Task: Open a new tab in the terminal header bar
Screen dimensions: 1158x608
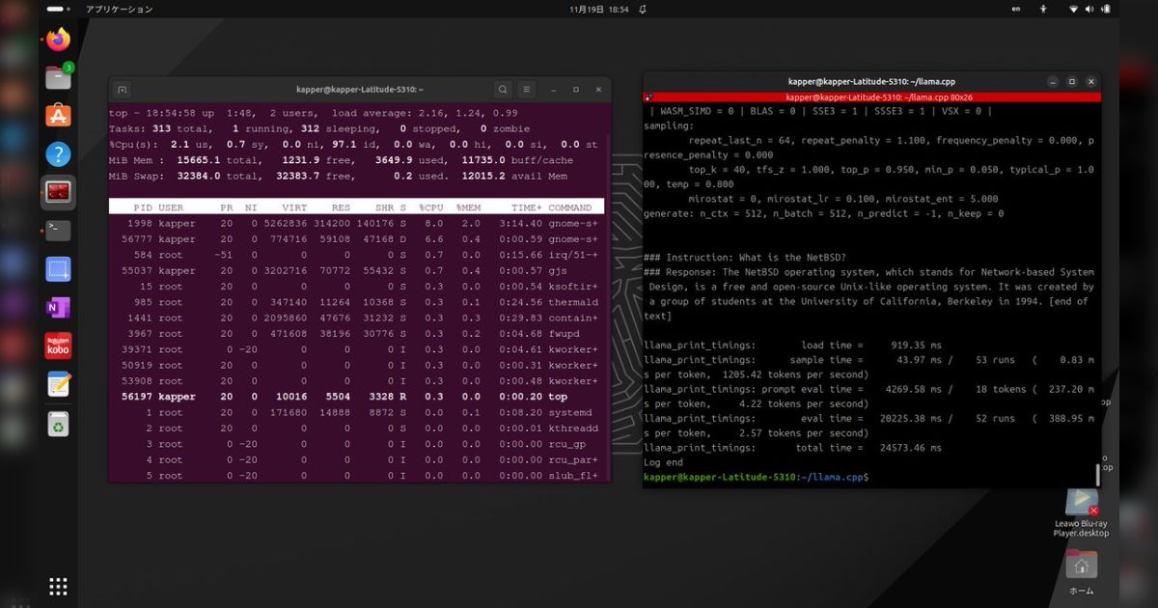Action: point(123,88)
